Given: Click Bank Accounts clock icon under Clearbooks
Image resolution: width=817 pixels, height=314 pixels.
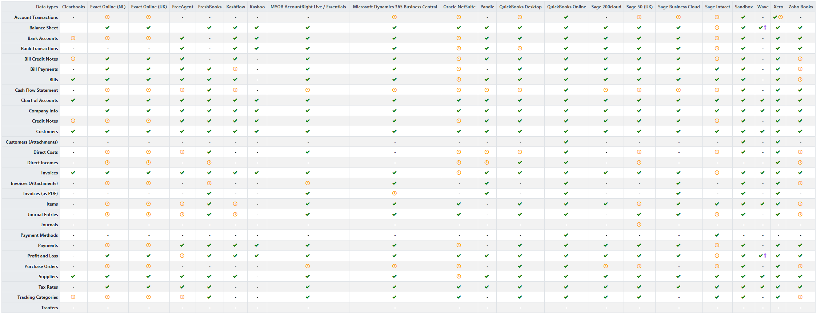Looking at the screenshot, I should click(73, 38).
